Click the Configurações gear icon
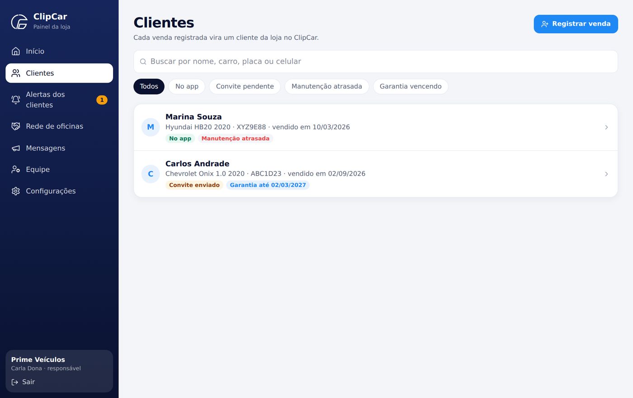This screenshot has height=398, width=633. 16,191
